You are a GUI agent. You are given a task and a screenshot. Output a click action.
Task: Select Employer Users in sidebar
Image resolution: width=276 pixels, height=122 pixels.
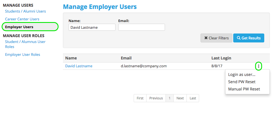[x=19, y=27]
